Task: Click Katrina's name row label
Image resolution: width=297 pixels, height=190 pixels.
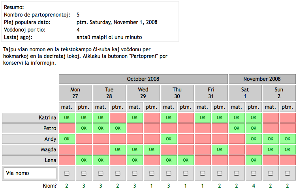Action: 30,117
